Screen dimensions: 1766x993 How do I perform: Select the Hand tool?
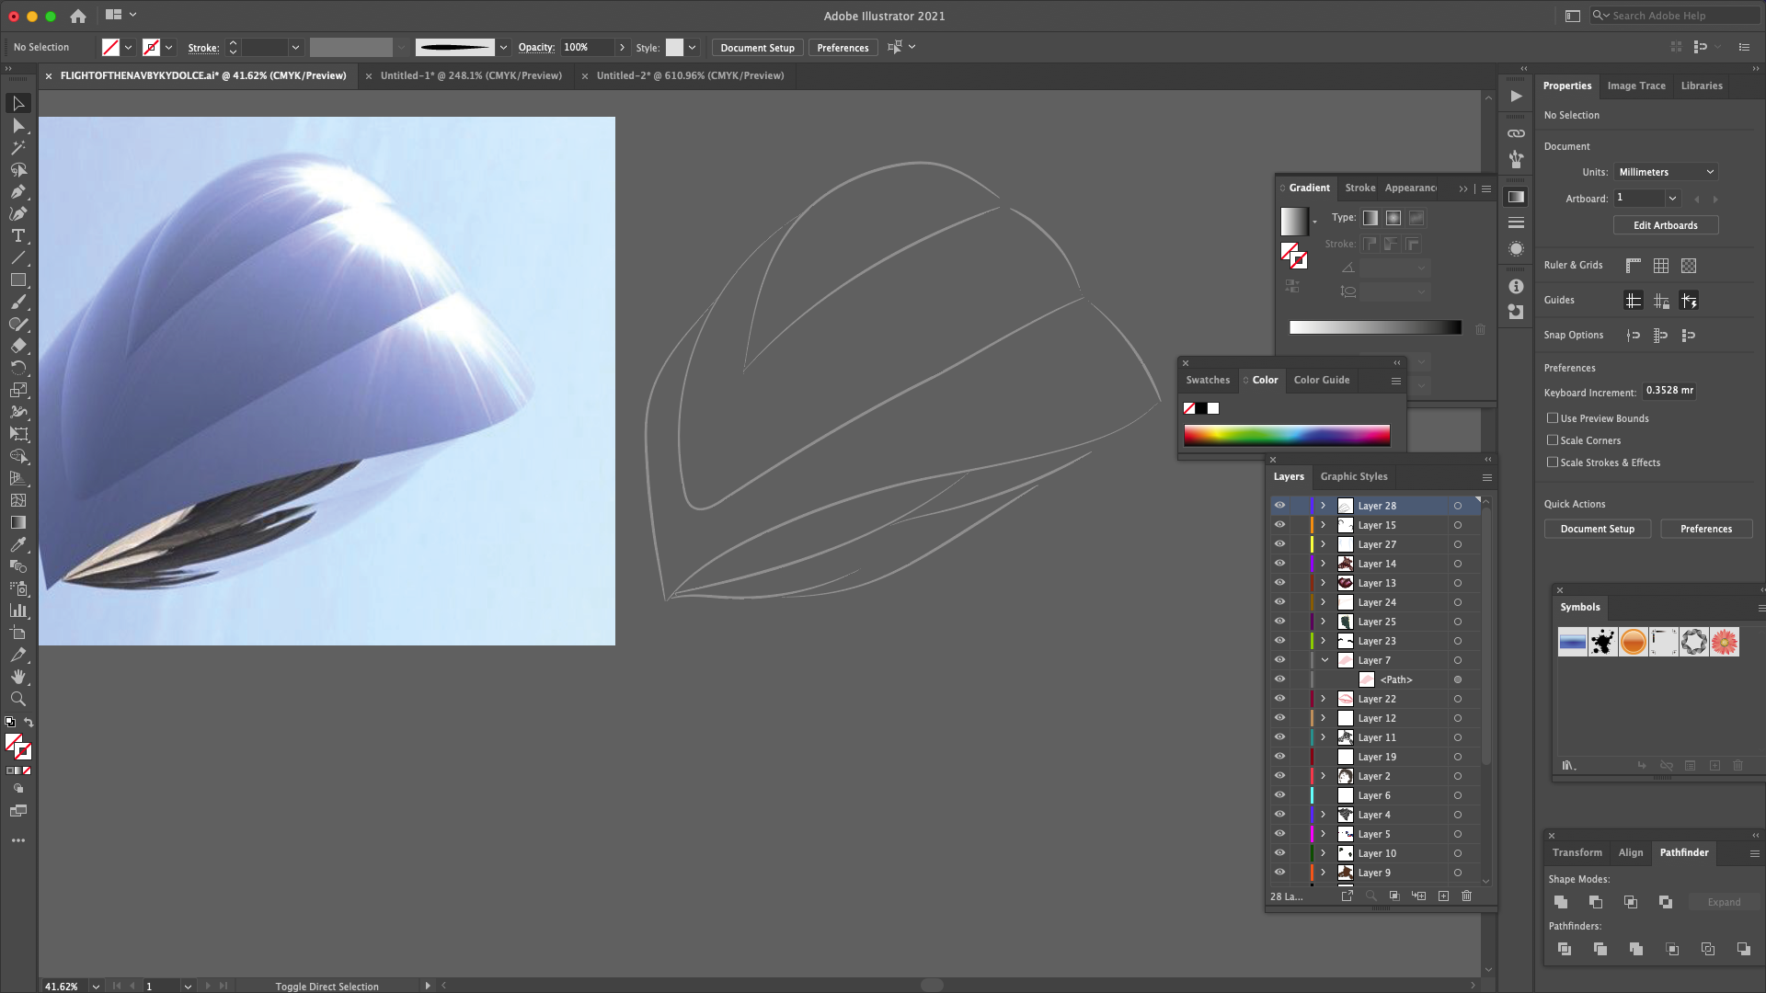[18, 678]
